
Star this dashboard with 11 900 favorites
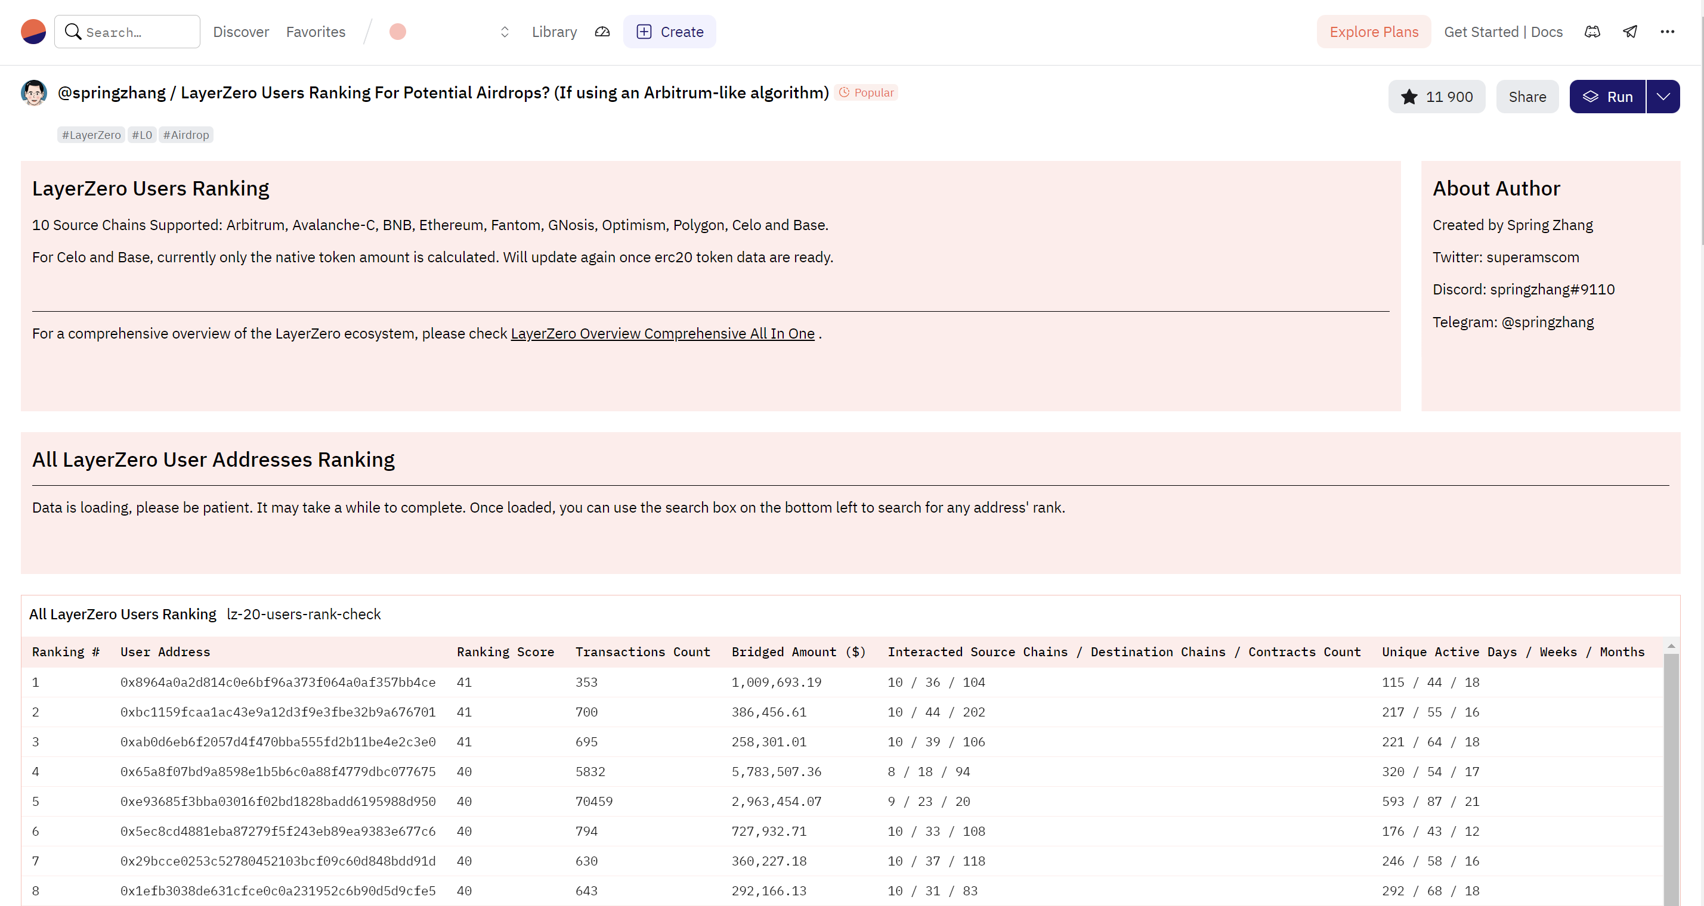(x=1436, y=97)
